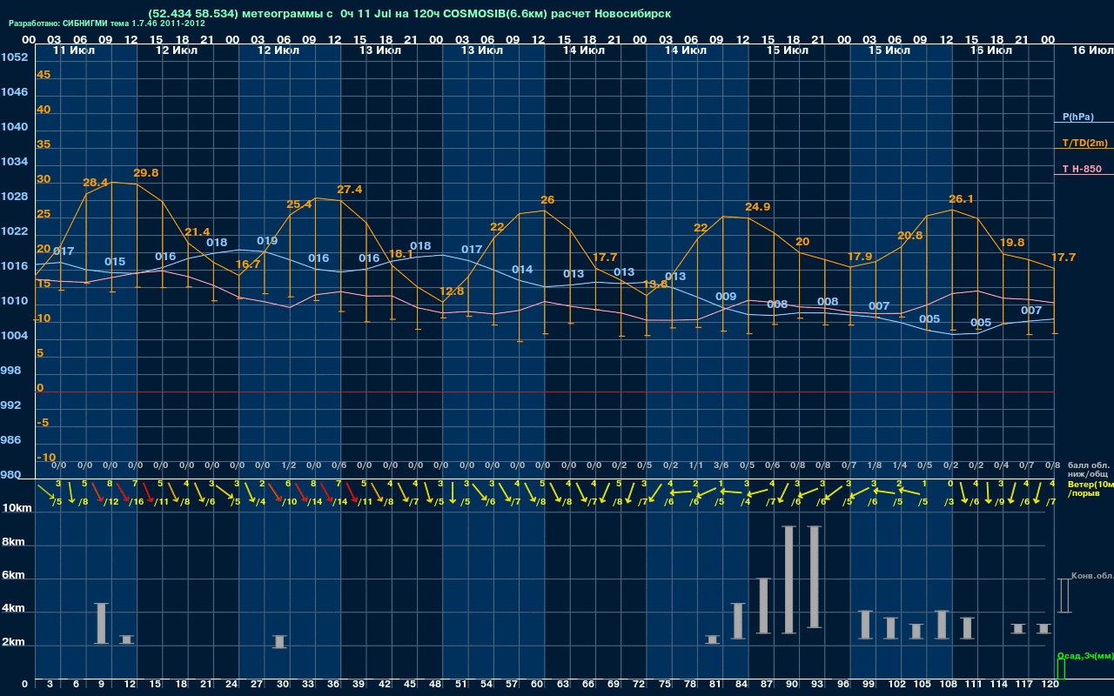1114x696 pixels.
Task: Click the 27.4 temperature peak label
Action: point(349,190)
